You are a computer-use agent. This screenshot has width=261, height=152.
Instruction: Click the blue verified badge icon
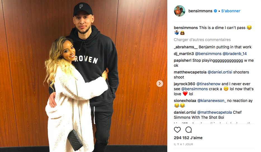[215, 11]
